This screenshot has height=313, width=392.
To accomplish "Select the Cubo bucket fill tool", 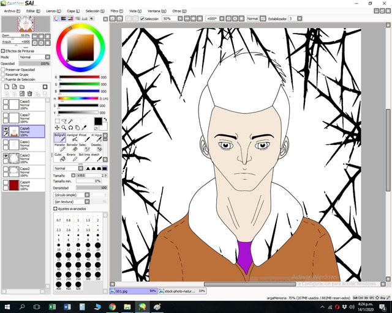I will (60, 157).
